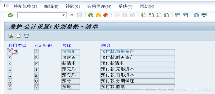
Task: Go to Previous Page icon
Action: point(151,15)
